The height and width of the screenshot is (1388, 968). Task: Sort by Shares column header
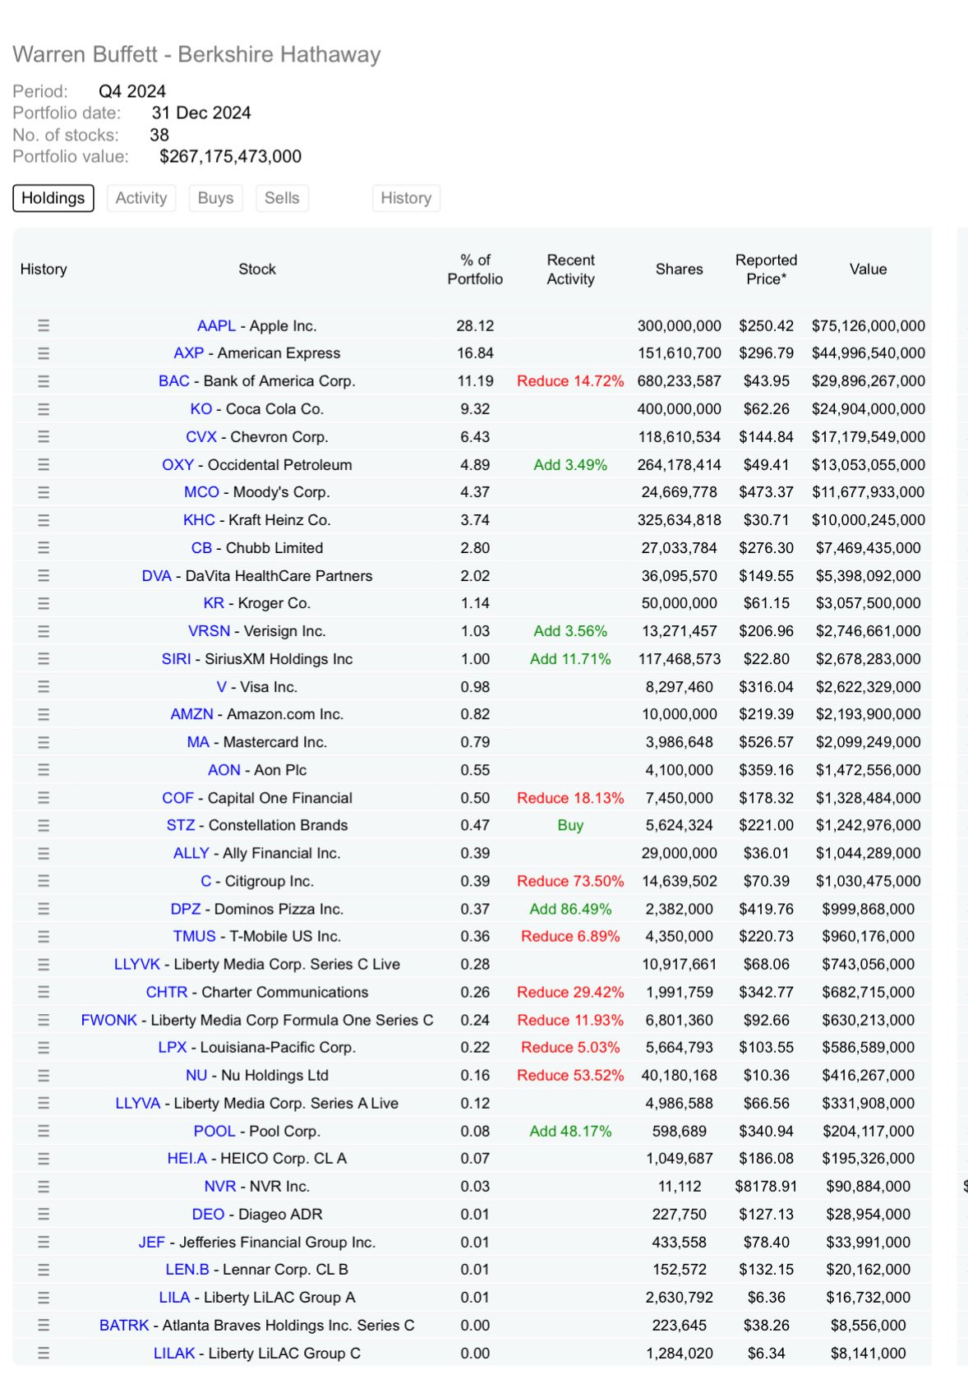click(680, 269)
